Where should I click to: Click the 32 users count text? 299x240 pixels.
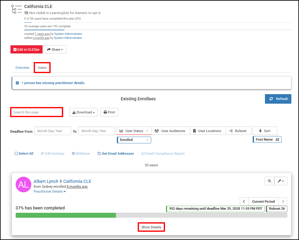(x=151, y=165)
